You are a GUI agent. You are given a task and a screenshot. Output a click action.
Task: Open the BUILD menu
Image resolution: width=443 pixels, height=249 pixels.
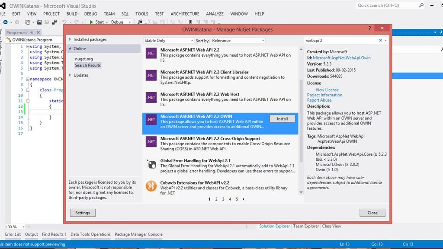[72, 14]
